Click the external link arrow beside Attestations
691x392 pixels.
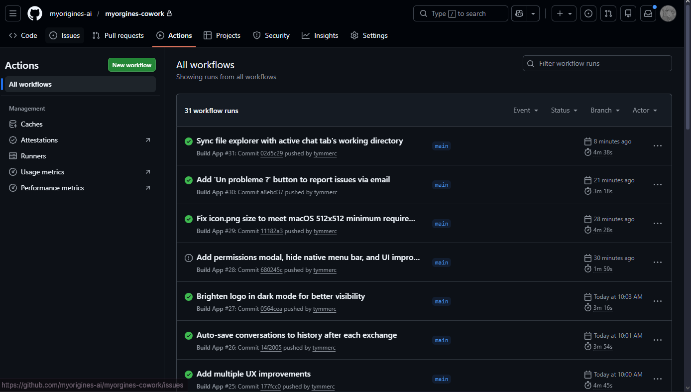[x=148, y=140]
